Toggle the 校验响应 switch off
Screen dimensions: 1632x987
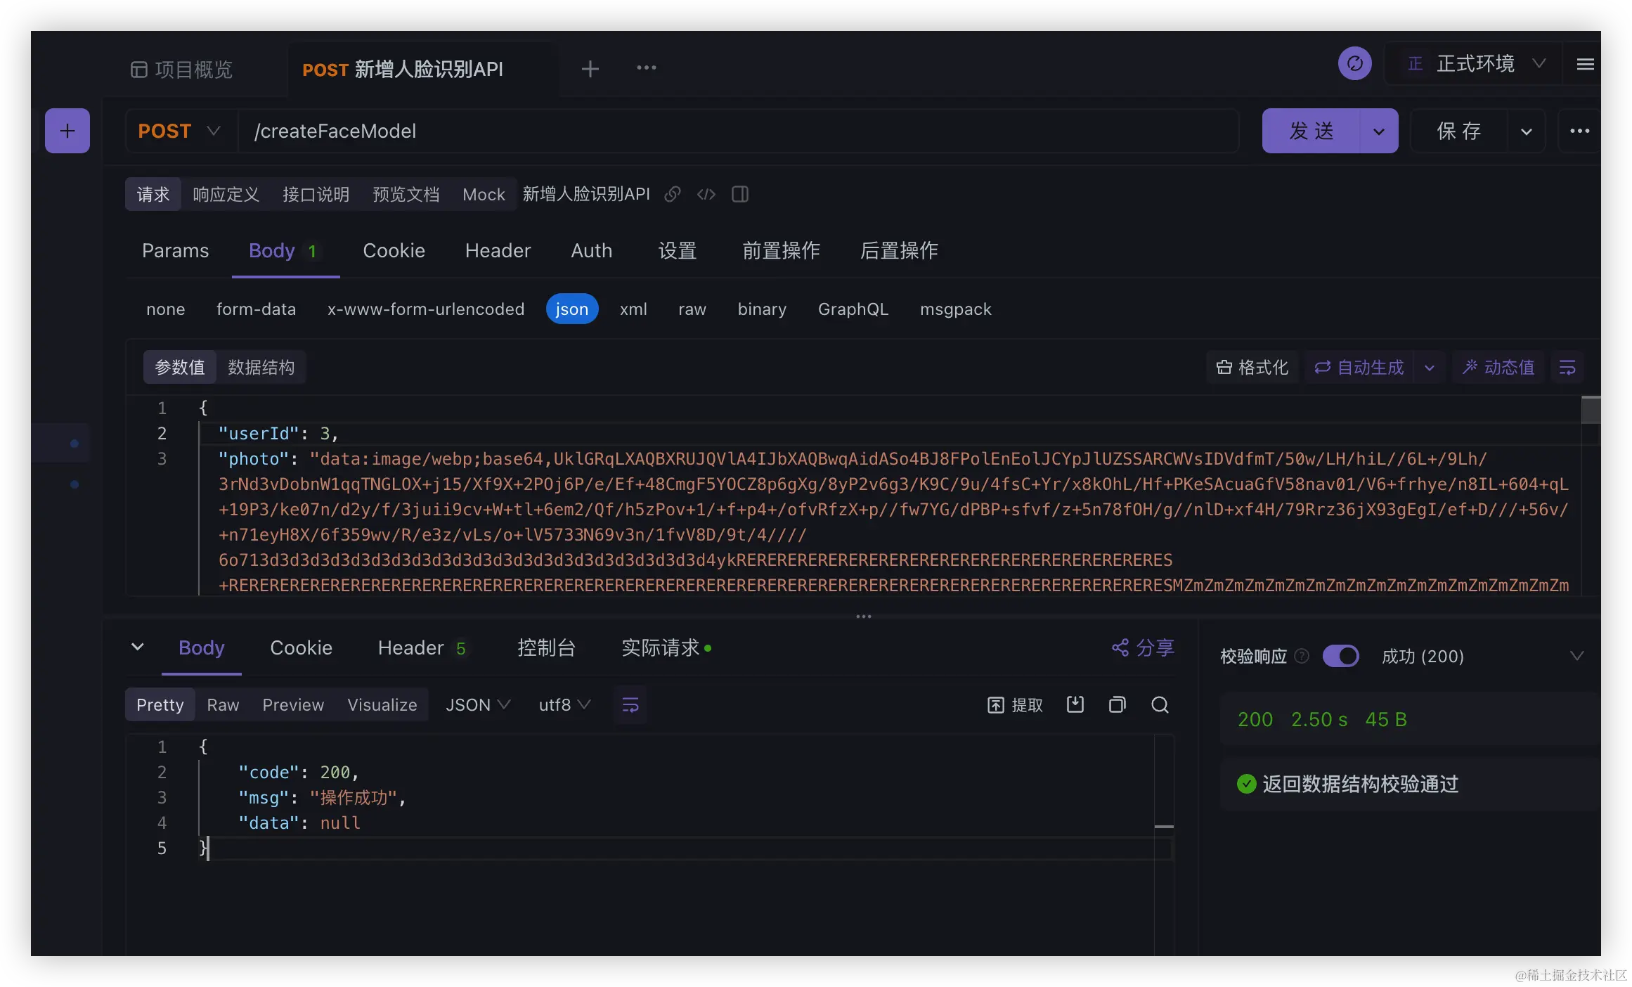click(1340, 656)
